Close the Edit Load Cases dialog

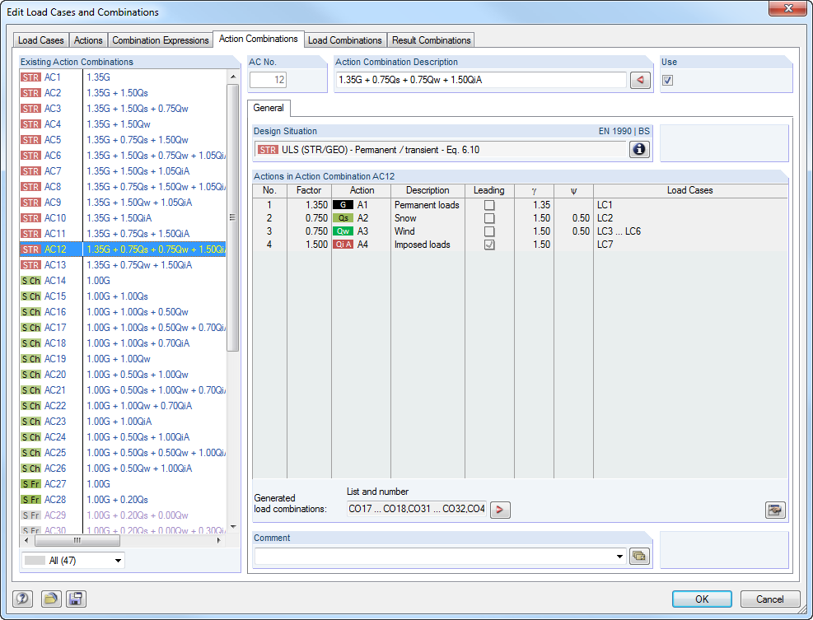point(787,8)
